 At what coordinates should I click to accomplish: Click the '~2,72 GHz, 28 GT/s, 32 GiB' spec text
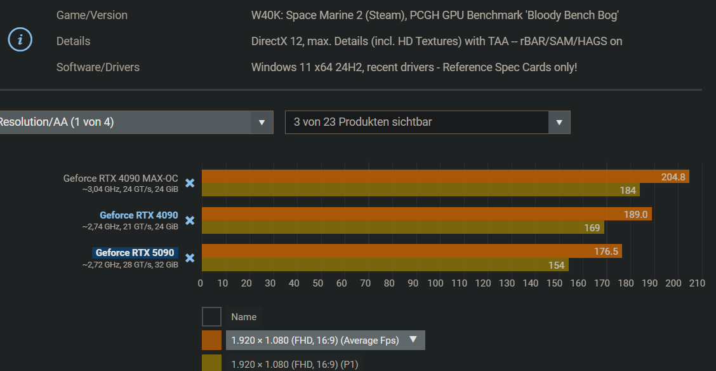click(x=130, y=264)
